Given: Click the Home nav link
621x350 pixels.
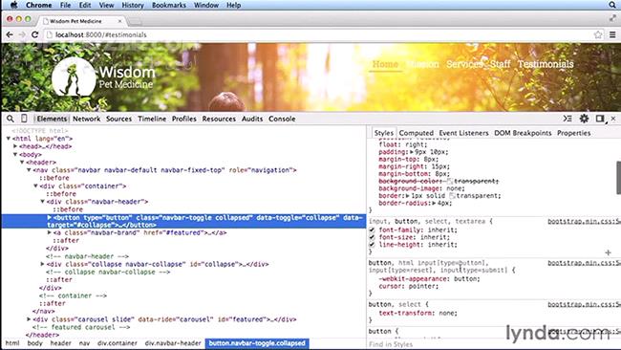Looking at the screenshot, I should 385,64.
